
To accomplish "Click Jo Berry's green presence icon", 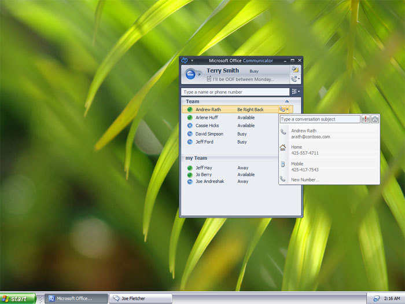I will (x=190, y=175).
